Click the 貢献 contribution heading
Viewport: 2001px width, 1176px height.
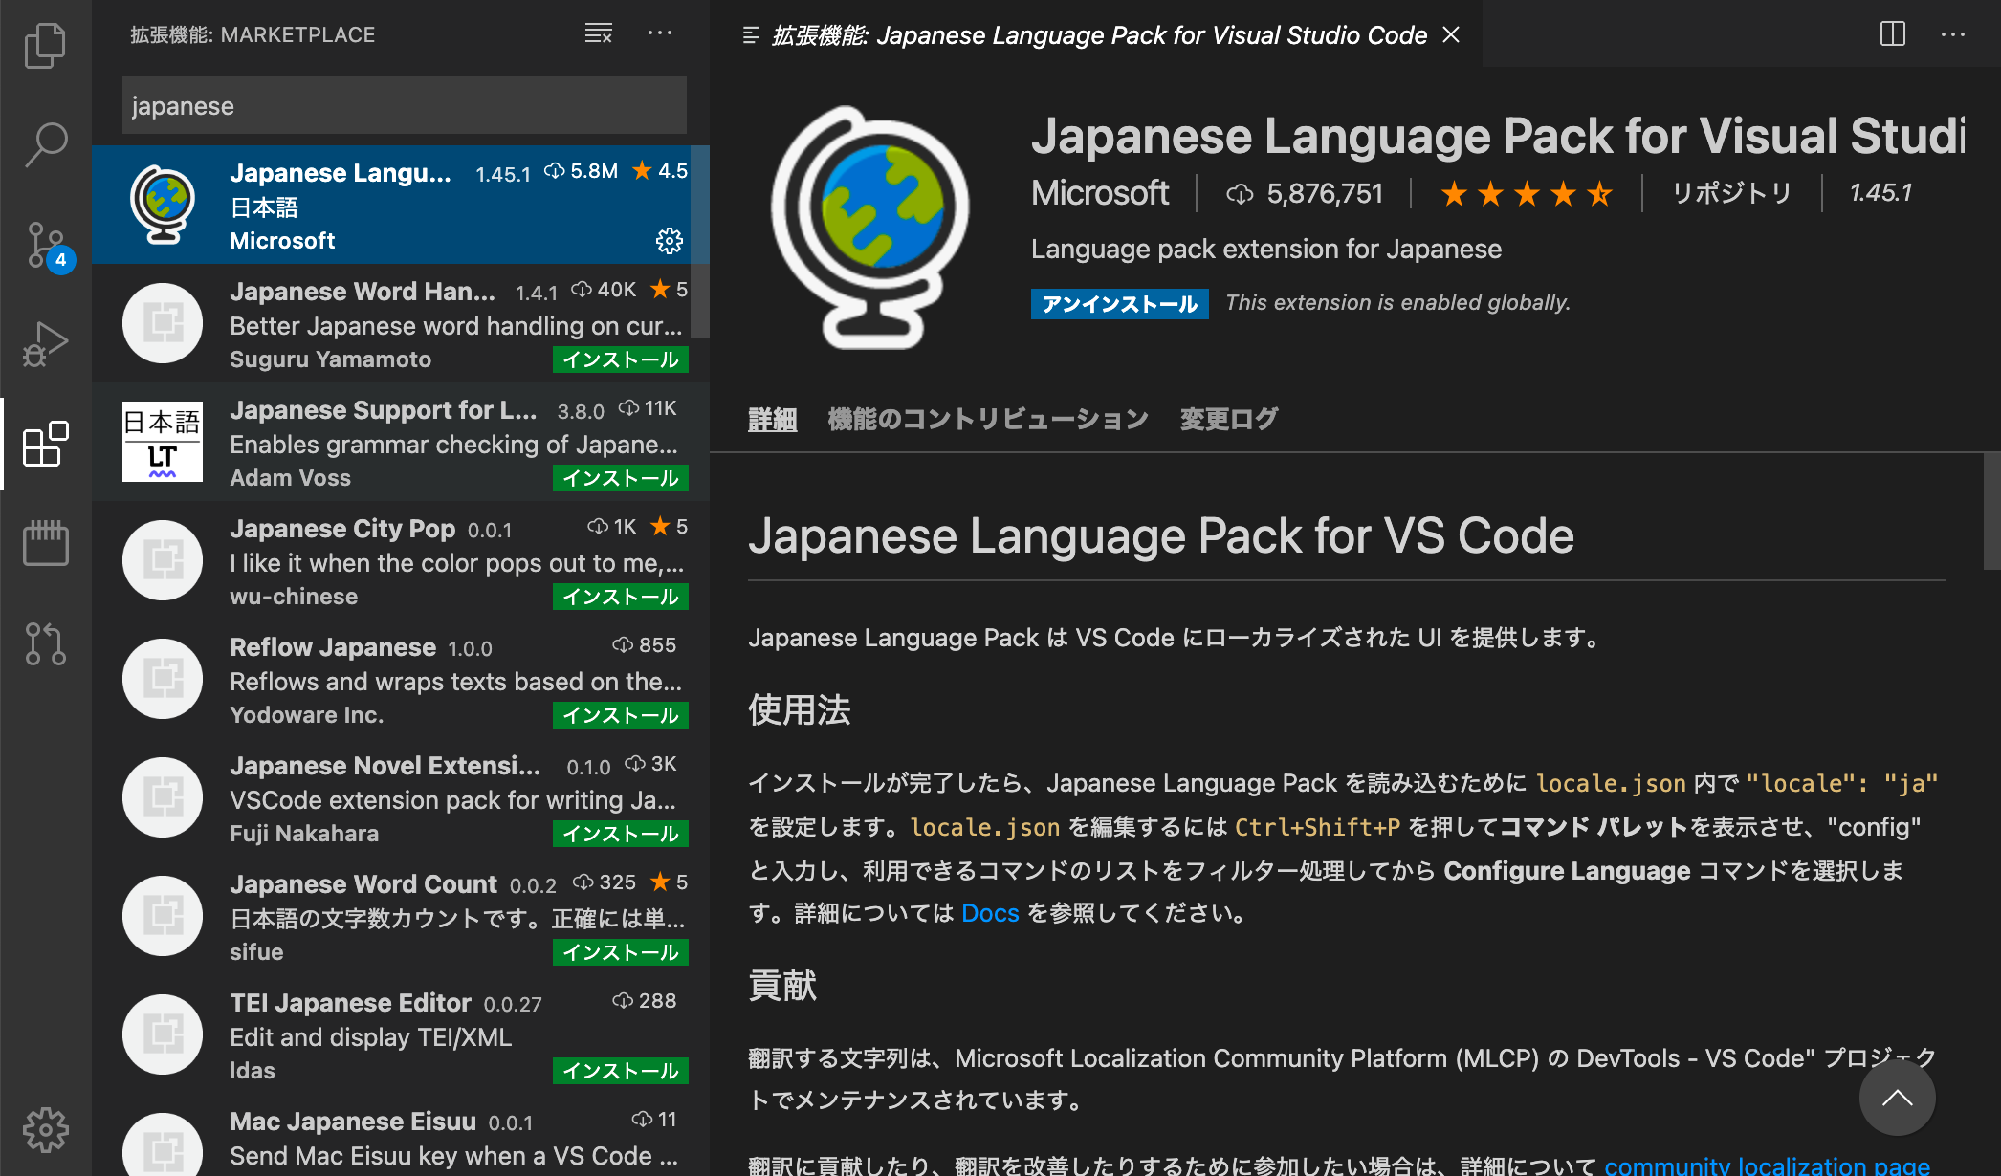[x=782, y=986]
